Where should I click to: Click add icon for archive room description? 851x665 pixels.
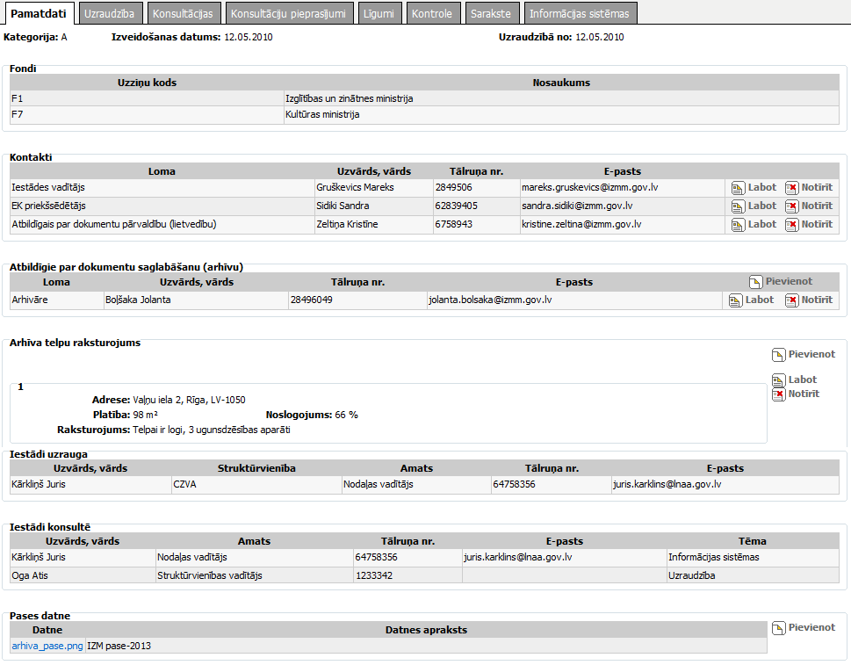coord(778,355)
